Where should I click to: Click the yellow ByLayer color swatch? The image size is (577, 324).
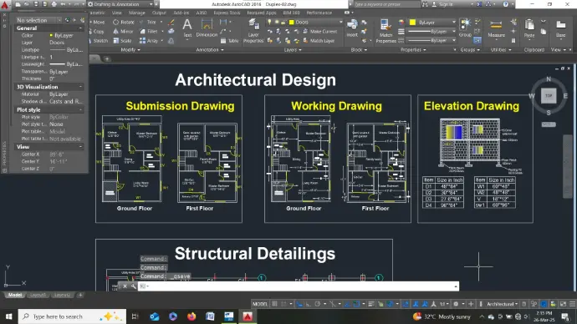pos(412,23)
